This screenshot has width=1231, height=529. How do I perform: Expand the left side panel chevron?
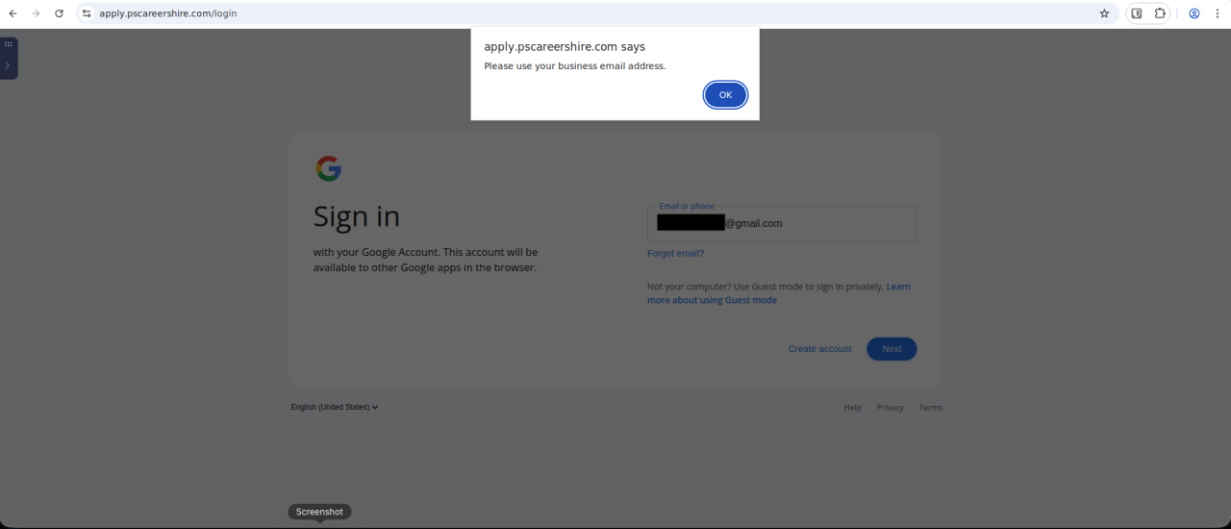tap(8, 65)
